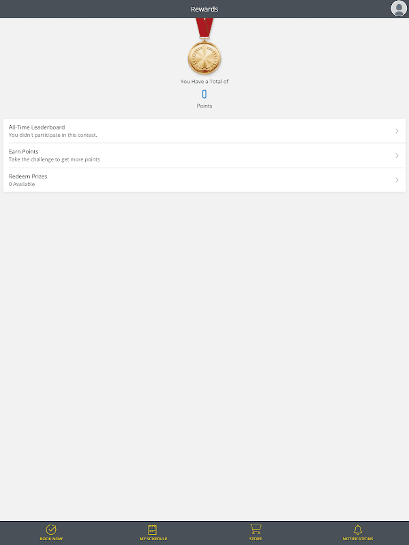Select the STORE tab label

[256, 539]
